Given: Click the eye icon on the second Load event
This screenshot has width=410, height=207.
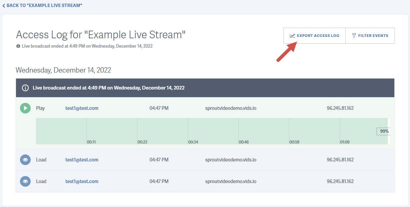Looking at the screenshot, I should coord(25,181).
